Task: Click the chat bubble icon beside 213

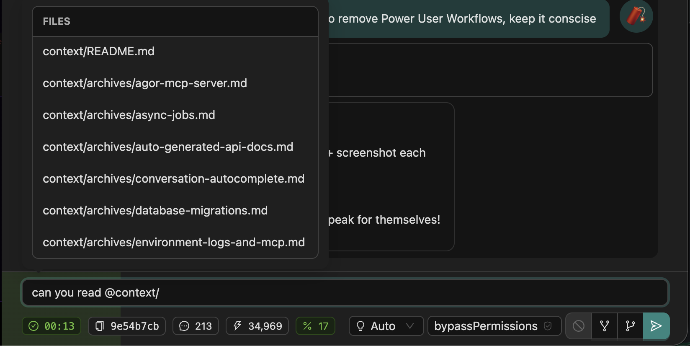Action: [x=184, y=326]
